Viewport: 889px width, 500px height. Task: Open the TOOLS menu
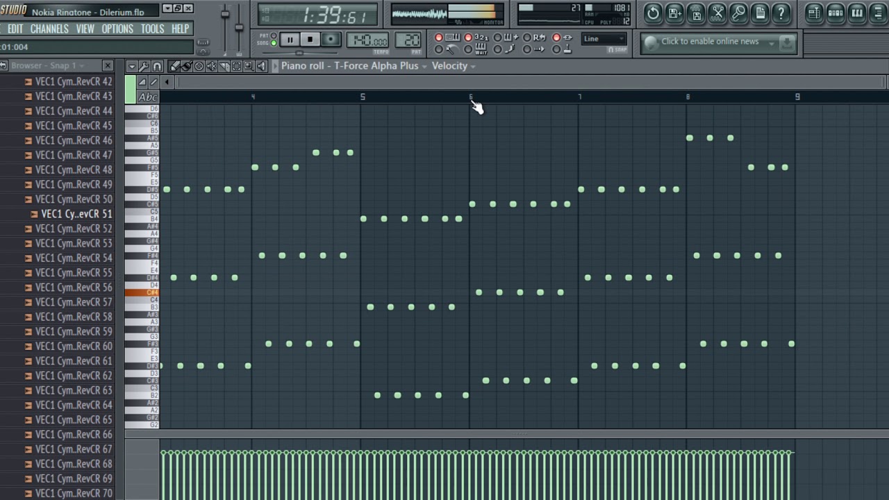tap(152, 29)
